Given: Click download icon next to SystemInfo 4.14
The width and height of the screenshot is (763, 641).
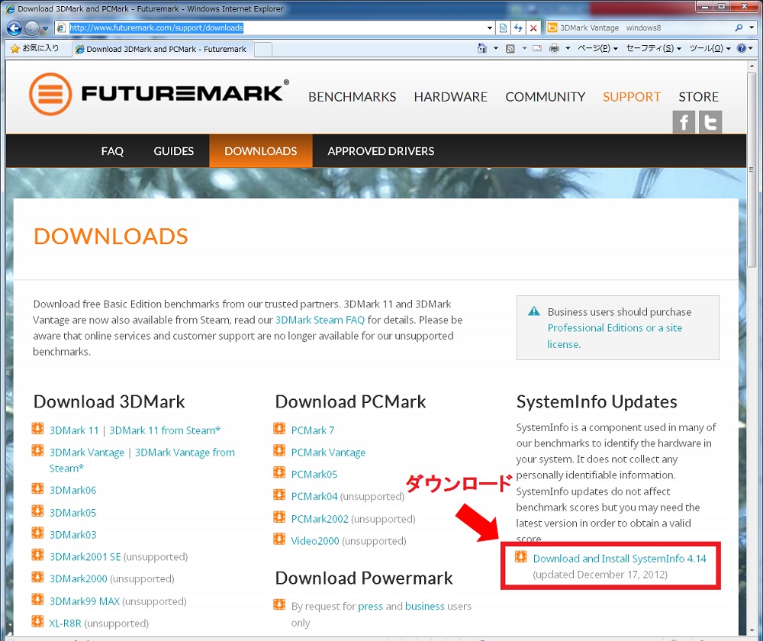Looking at the screenshot, I should [520, 557].
